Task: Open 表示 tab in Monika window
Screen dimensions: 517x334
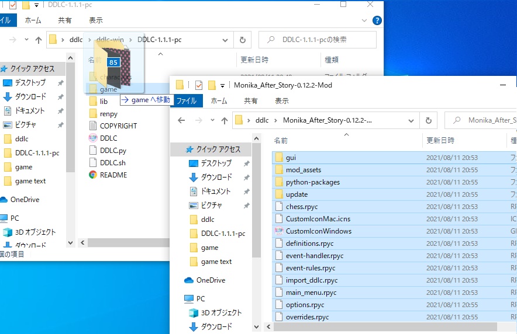Action: point(281,100)
